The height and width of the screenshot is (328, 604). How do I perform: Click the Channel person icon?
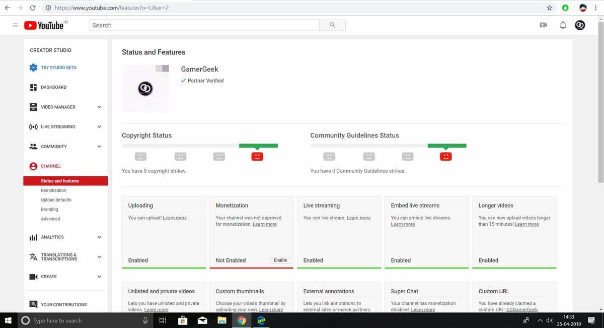coord(33,166)
